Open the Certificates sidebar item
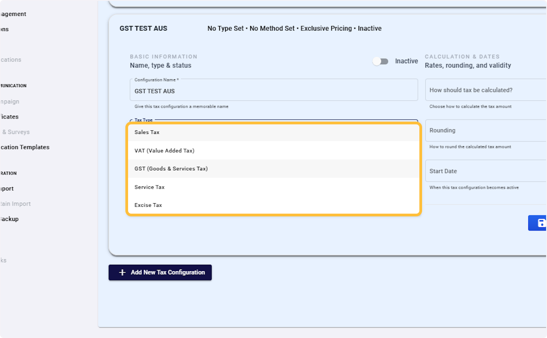 click(x=9, y=117)
